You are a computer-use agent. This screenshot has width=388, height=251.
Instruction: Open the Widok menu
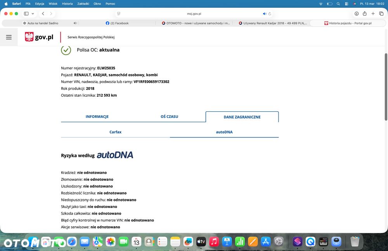pos(53,4)
